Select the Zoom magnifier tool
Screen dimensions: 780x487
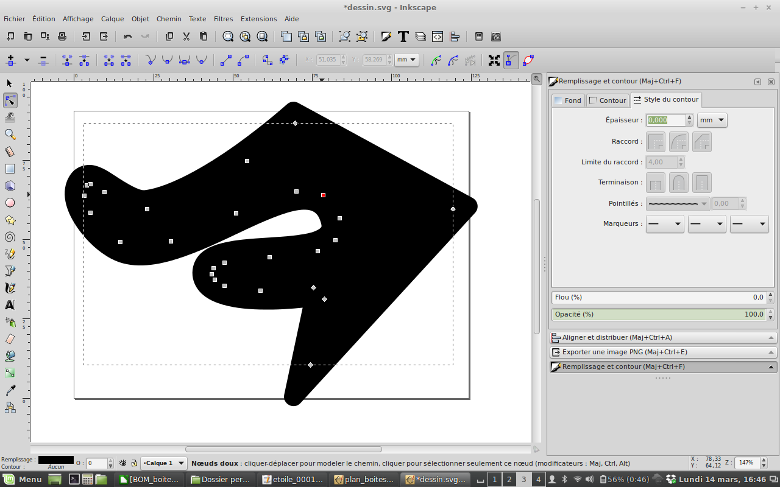(10, 135)
